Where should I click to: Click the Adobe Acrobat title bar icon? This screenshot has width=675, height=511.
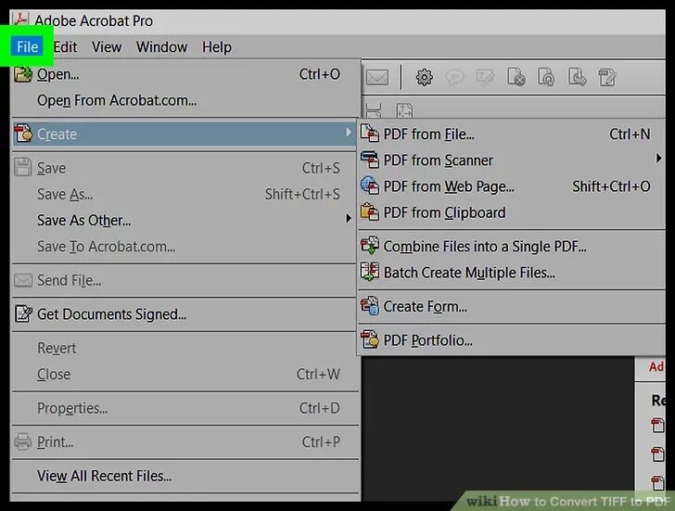point(20,19)
